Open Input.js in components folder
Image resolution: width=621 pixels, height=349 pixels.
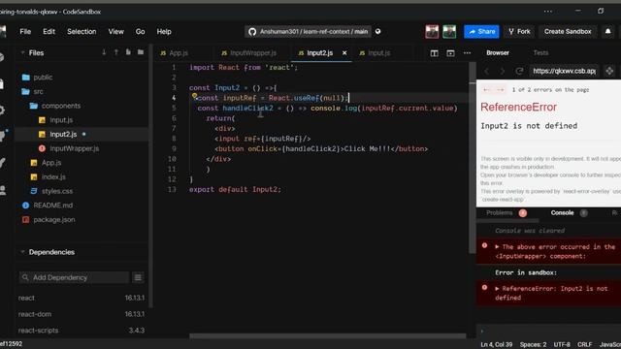pyautogui.click(x=61, y=120)
